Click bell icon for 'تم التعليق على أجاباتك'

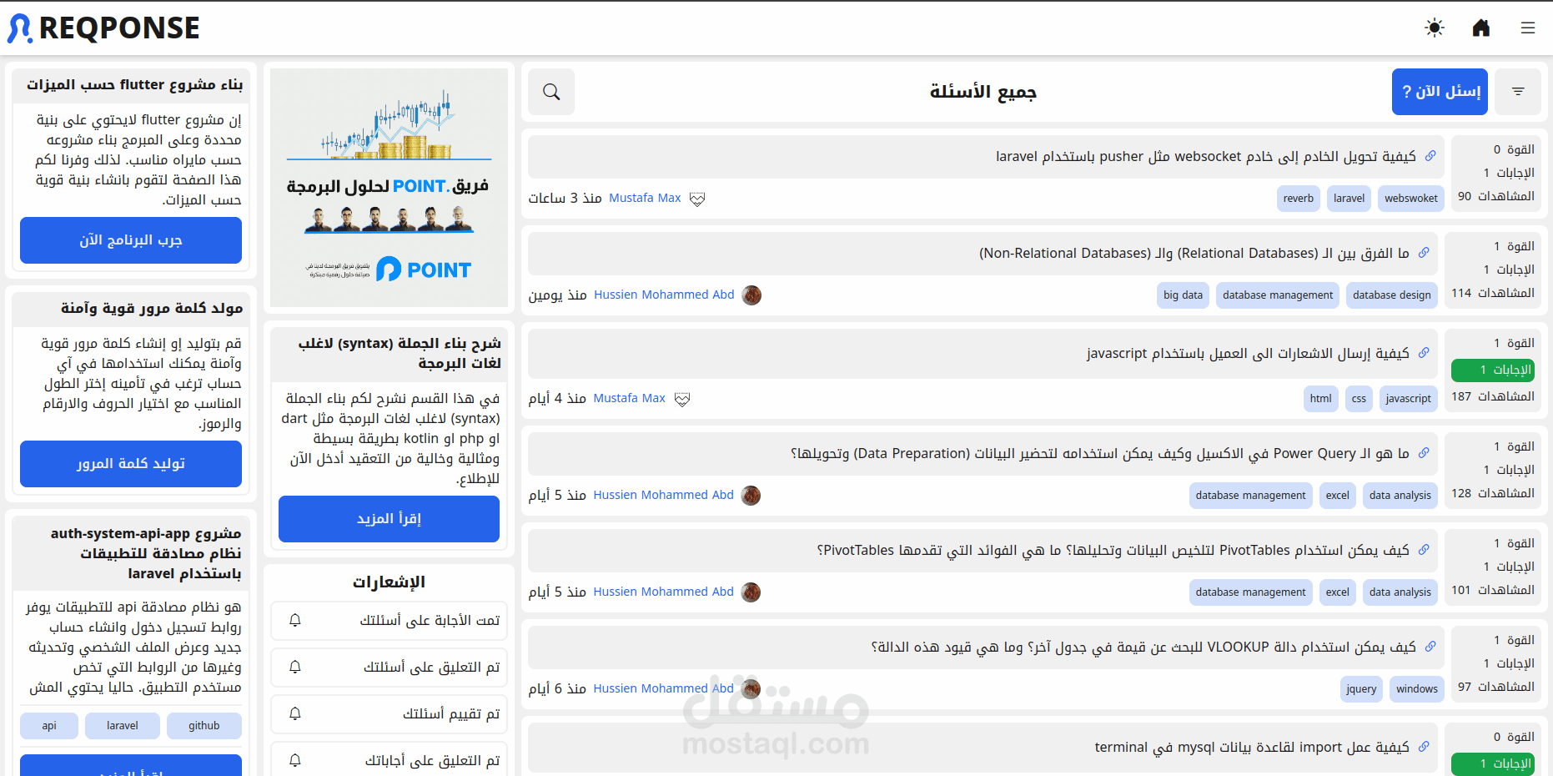click(294, 761)
